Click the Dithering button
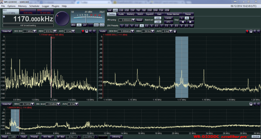The height and width of the screenshot is (139, 261). 116,137
